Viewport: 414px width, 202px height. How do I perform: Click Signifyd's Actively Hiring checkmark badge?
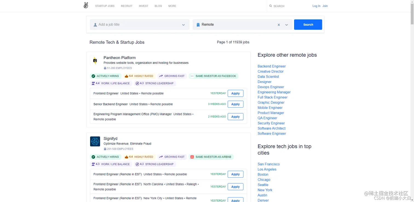(x=105, y=157)
